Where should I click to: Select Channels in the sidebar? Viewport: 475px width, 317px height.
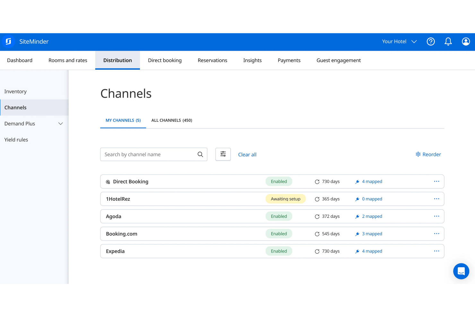[34, 108]
